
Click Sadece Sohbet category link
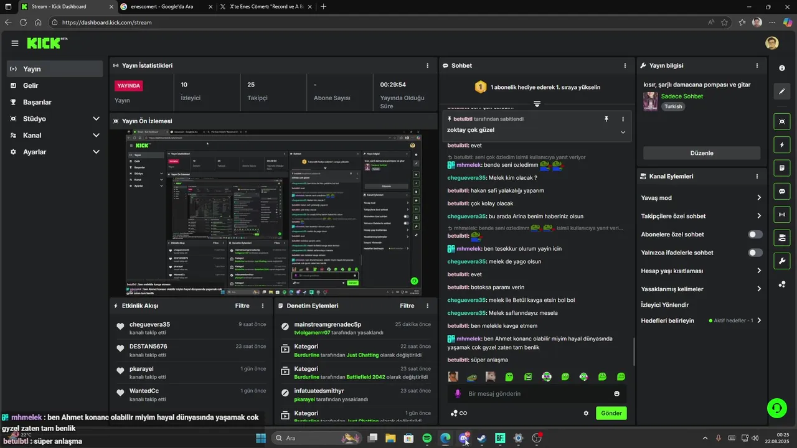[682, 96]
